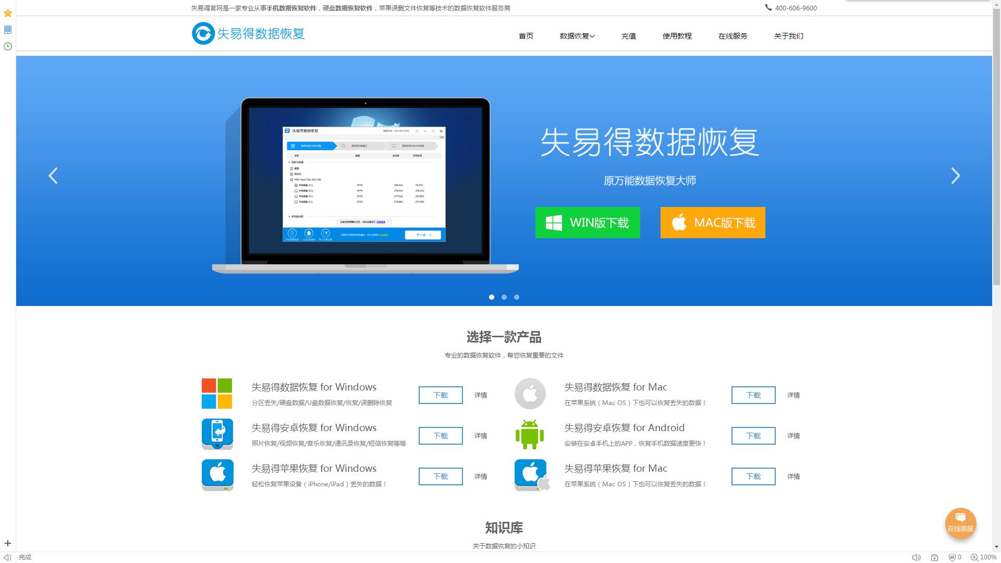Click the star/bookmark icon in top-left sidebar
Screen dimensions: 1001x563
(8, 13)
